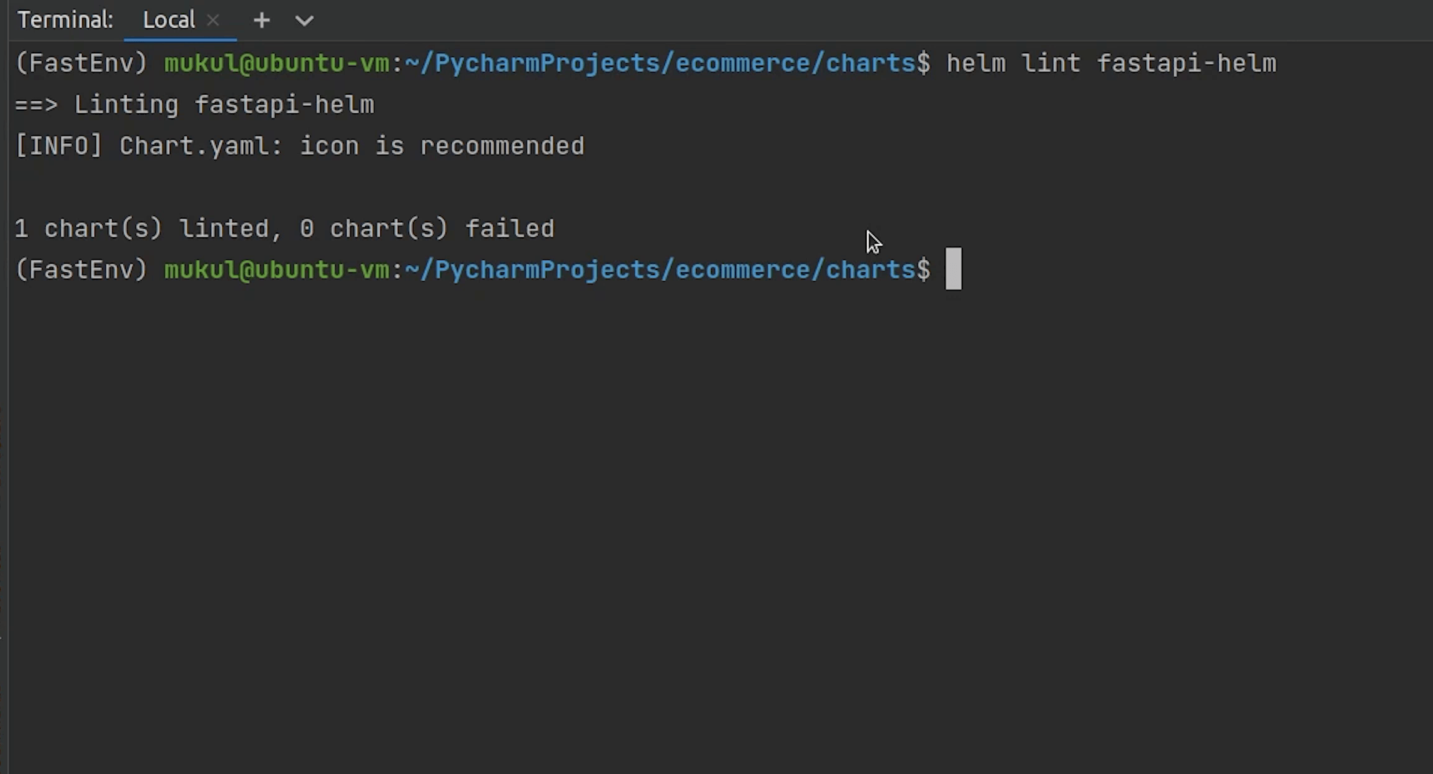Click 'fastapi-helm' argument in the typed command
The height and width of the screenshot is (774, 1433).
tap(1186, 63)
